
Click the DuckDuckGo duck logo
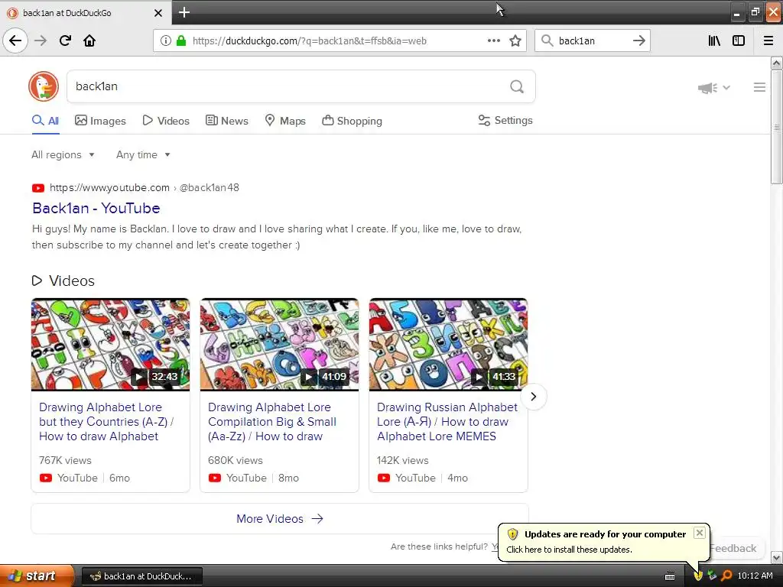tap(44, 86)
